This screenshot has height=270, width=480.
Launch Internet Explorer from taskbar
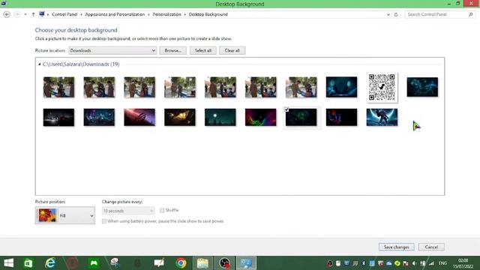coord(50,263)
